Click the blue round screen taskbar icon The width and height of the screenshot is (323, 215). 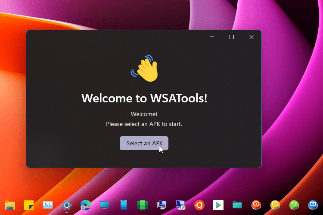313,205
